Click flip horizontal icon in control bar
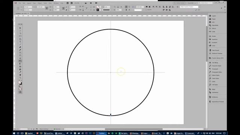Viewport: 240px width, 135px height. [x=80, y=10]
